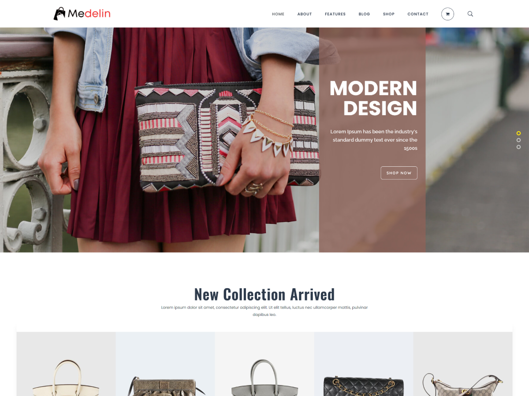The width and height of the screenshot is (529, 396).
Task: Open the shopping cart icon
Action: pyautogui.click(x=447, y=14)
